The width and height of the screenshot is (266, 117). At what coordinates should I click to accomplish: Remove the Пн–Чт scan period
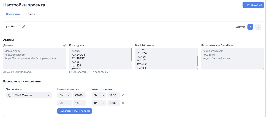pyautogui.click(x=123, y=95)
